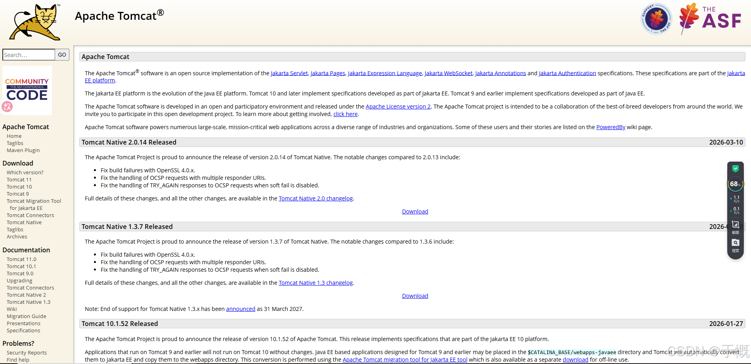Open Tomcat 10 download link
751x364 pixels.
click(19, 187)
